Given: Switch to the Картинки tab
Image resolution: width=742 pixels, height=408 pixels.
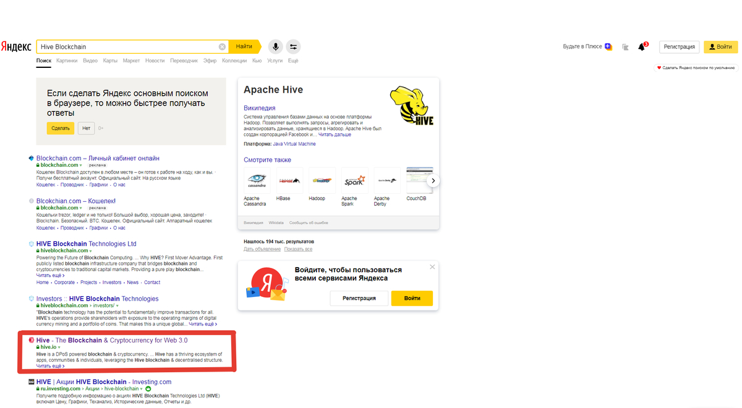Looking at the screenshot, I should 67,61.
